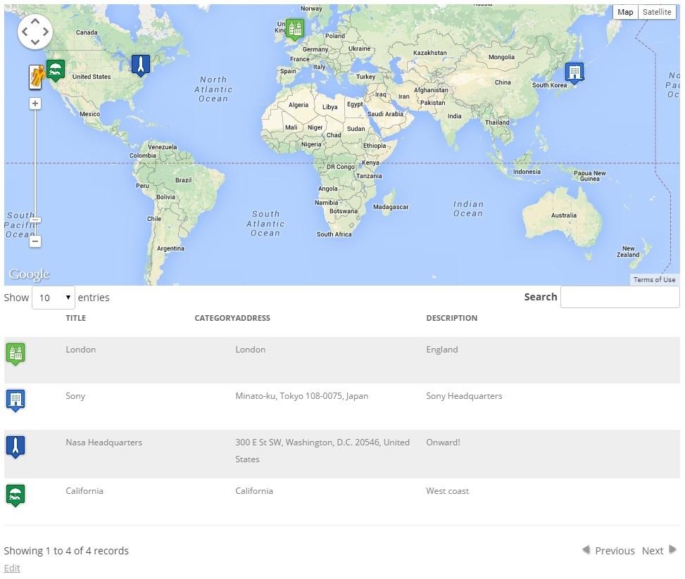Sort table by Title column header
The width and height of the screenshot is (685, 579).
tap(76, 318)
